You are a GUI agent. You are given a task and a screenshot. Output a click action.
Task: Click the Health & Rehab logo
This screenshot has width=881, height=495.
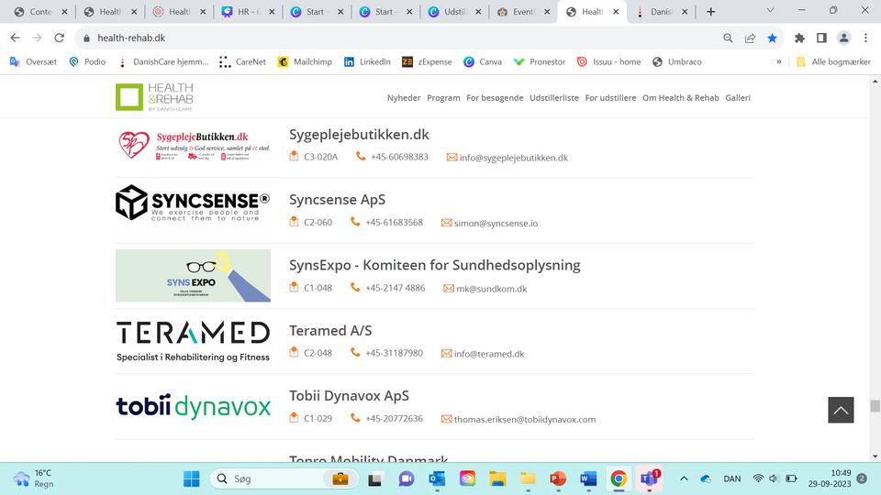coord(154,97)
